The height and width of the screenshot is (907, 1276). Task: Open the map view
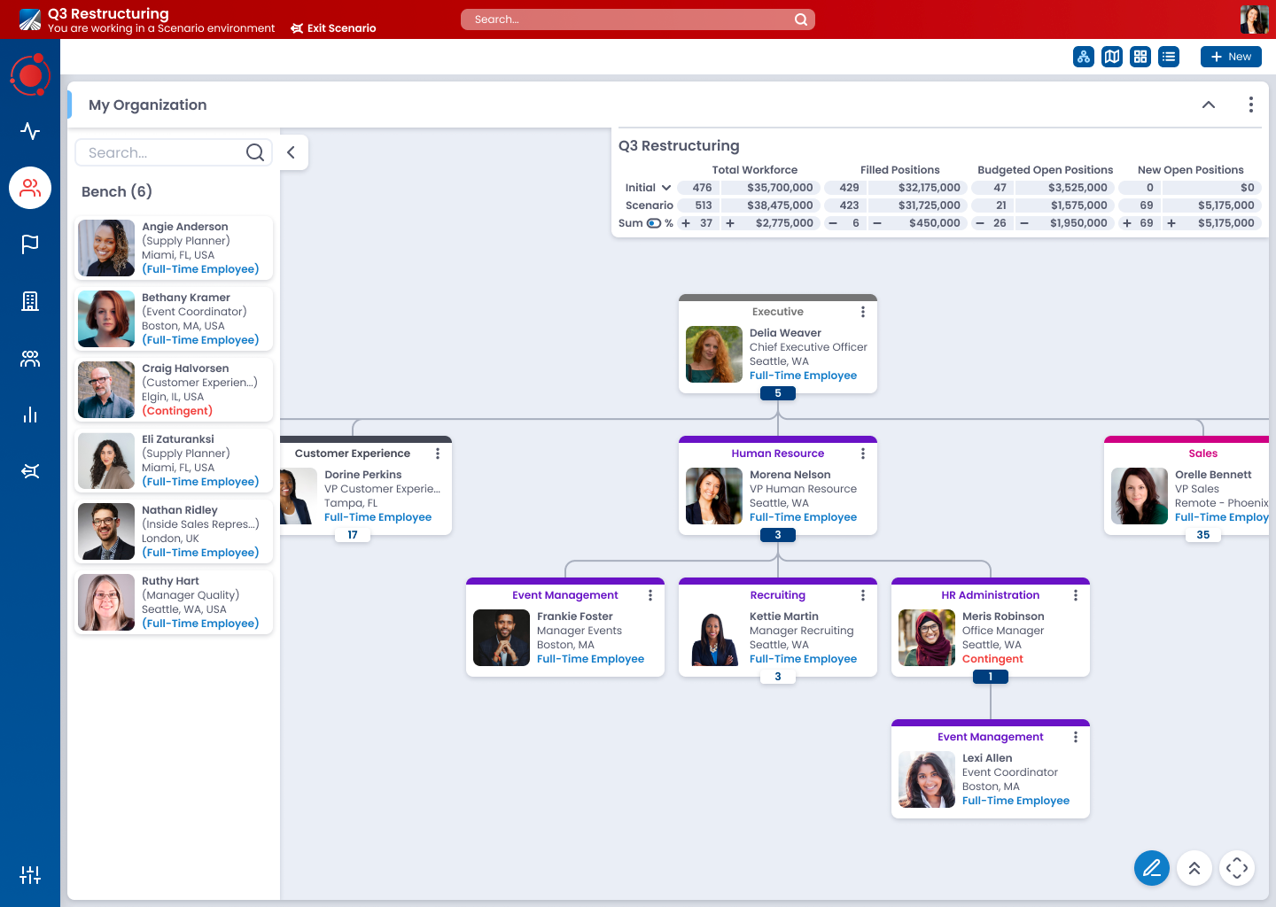(x=1112, y=57)
